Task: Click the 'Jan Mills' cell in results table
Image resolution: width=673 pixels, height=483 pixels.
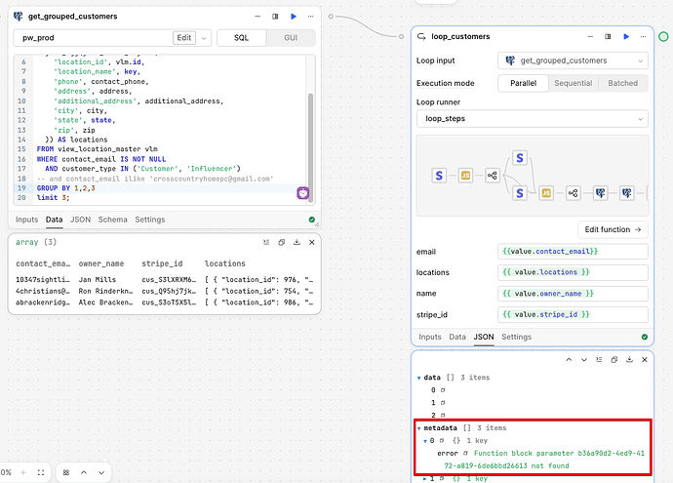Action: click(x=97, y=279)
